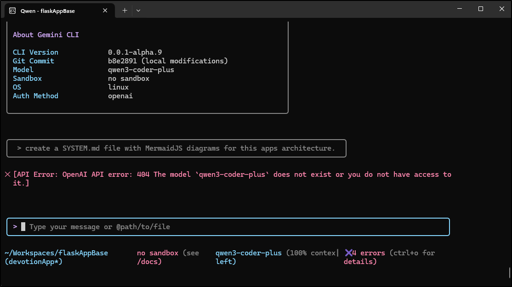Click the 'CLI Version' label
This screenshot has height=287, width=512.
click(35, 52)
